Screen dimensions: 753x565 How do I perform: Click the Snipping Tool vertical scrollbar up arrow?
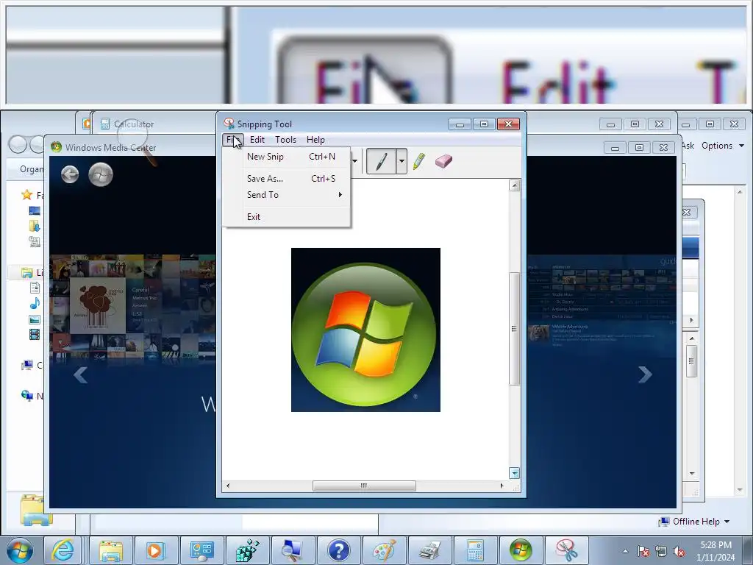click(x=514, y=185)
